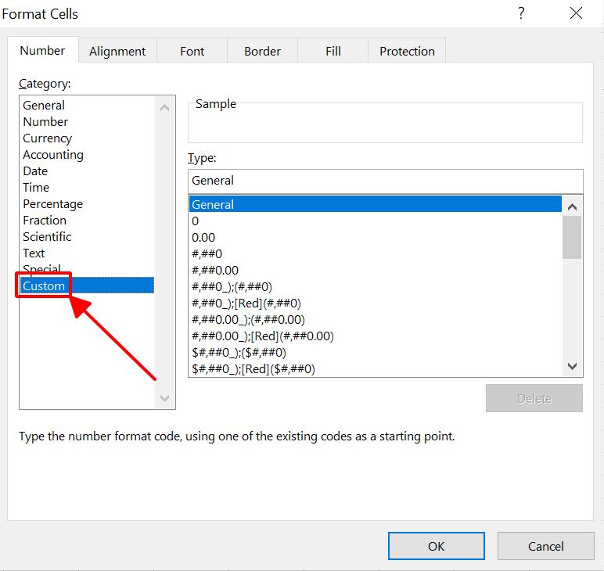Image resolution: width=604 pixels, height=571 pixels.
Task: Open the Protection tab
Action: 407,51
